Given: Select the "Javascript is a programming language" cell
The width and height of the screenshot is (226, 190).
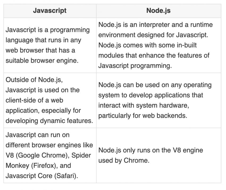Looking at the screenshot, I should [x=50, y=45].
